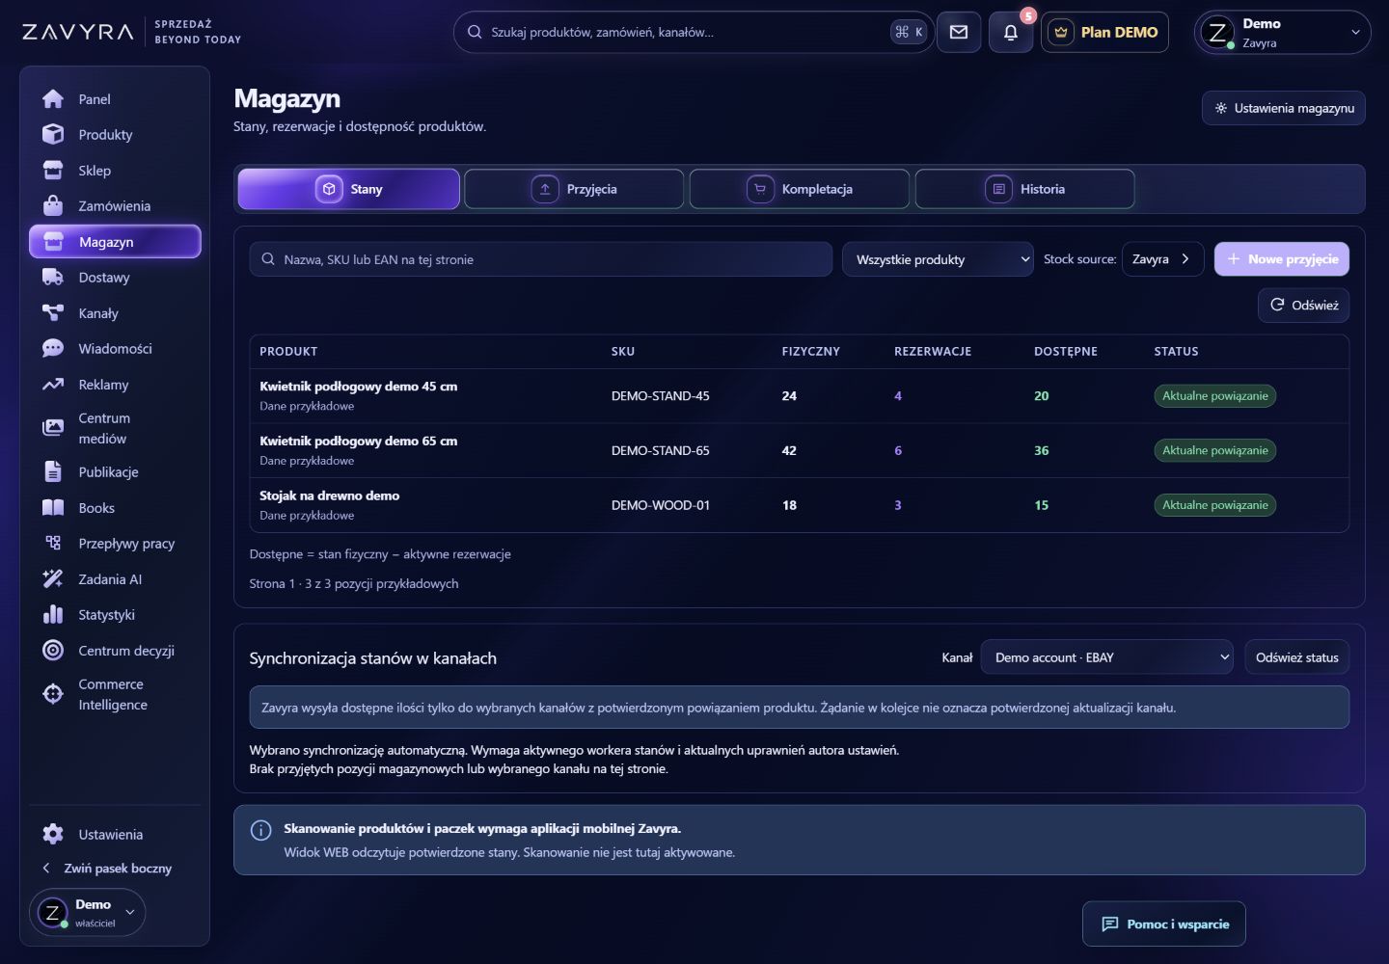Open Zadania AI magic wand icon
This screenshot has height=964, width=1389.
tap(53, 579)
